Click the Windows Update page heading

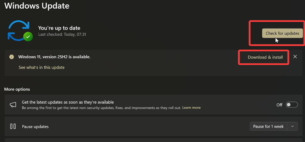coord(37,6)
